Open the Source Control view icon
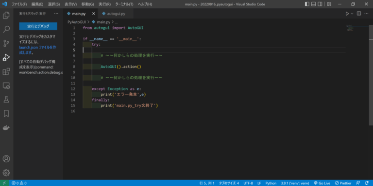 [x=6, y=43]
